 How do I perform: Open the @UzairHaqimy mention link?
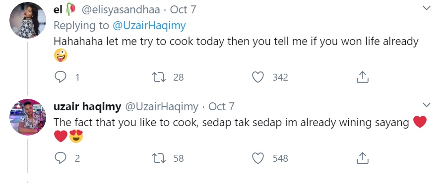tap(149, 26)
